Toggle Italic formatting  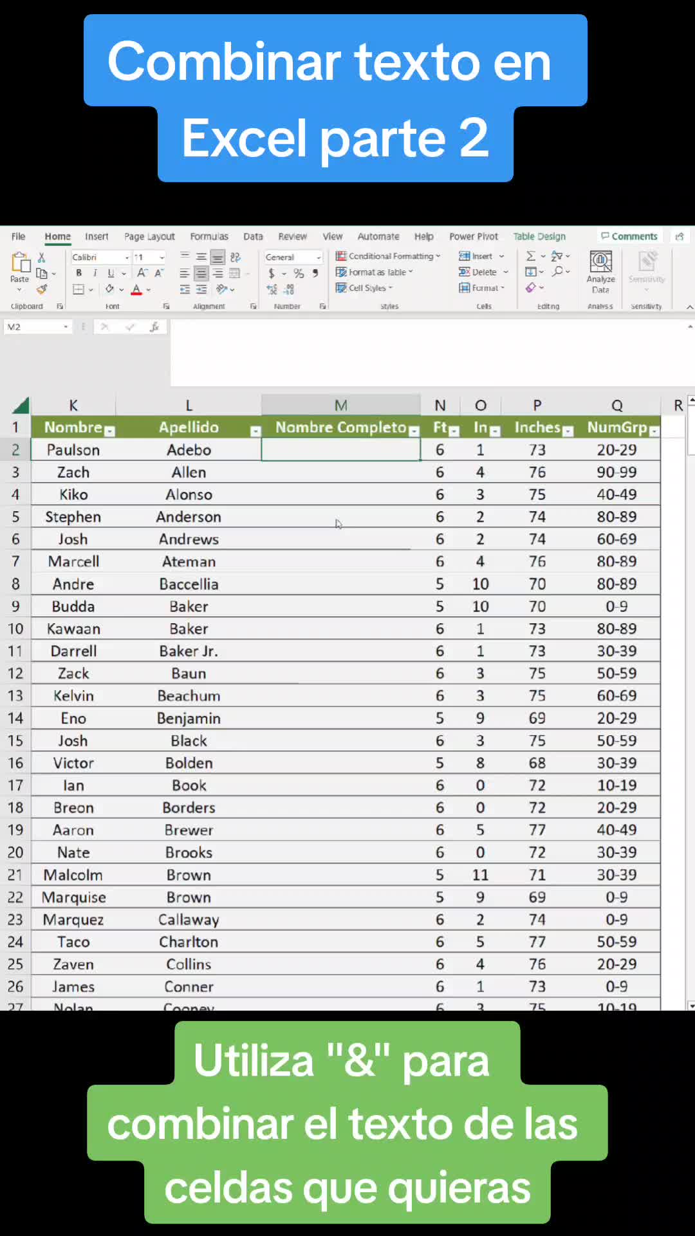tap(95, 273)
